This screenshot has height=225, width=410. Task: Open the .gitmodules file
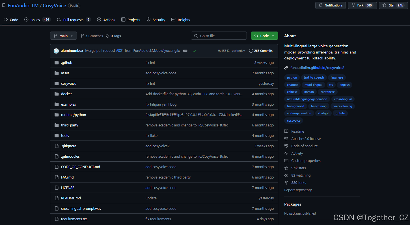(70, 156)
